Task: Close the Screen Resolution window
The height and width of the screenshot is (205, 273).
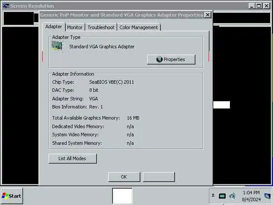Action: [x=266, y=6]
